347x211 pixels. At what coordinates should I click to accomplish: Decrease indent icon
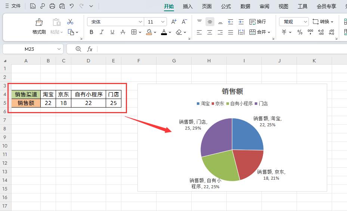(230, 22)
